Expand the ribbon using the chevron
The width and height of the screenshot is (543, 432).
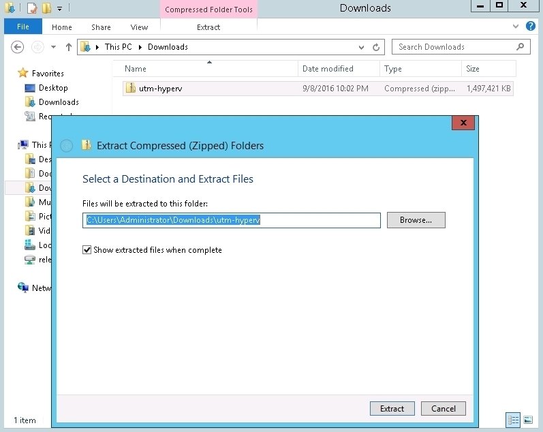click(516, 26)
